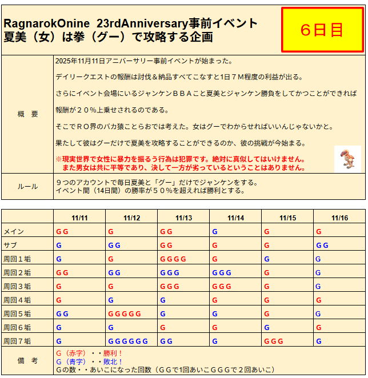Screen dimensions: 368x378
Task: Click the G（青字）敗北 legend text
Action: [89, 361]
